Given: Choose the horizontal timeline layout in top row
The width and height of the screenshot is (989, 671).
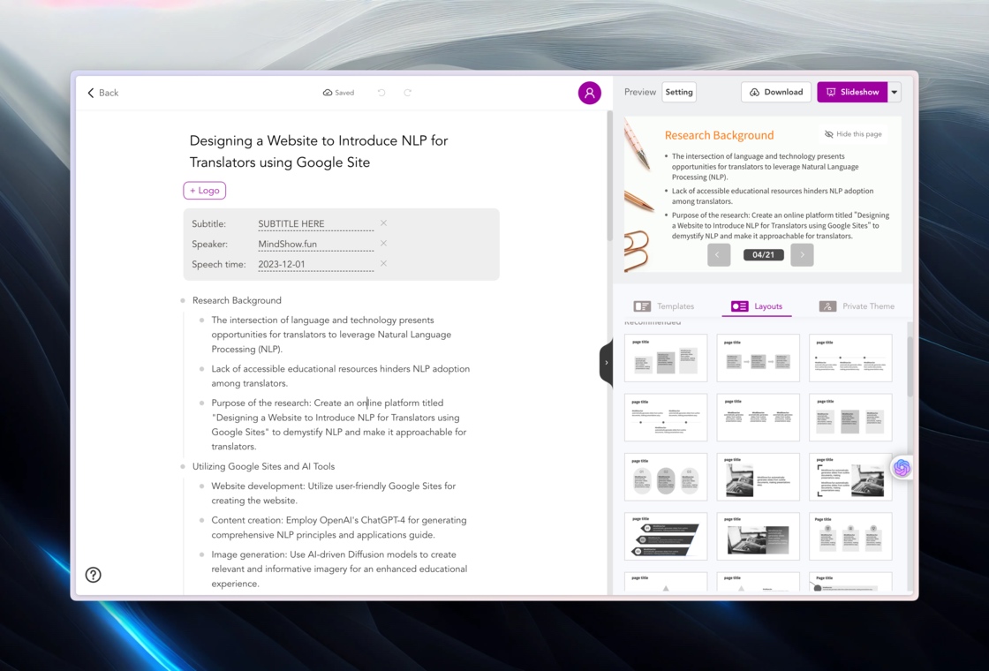Looking at the screenshot, I should point(850,358).
